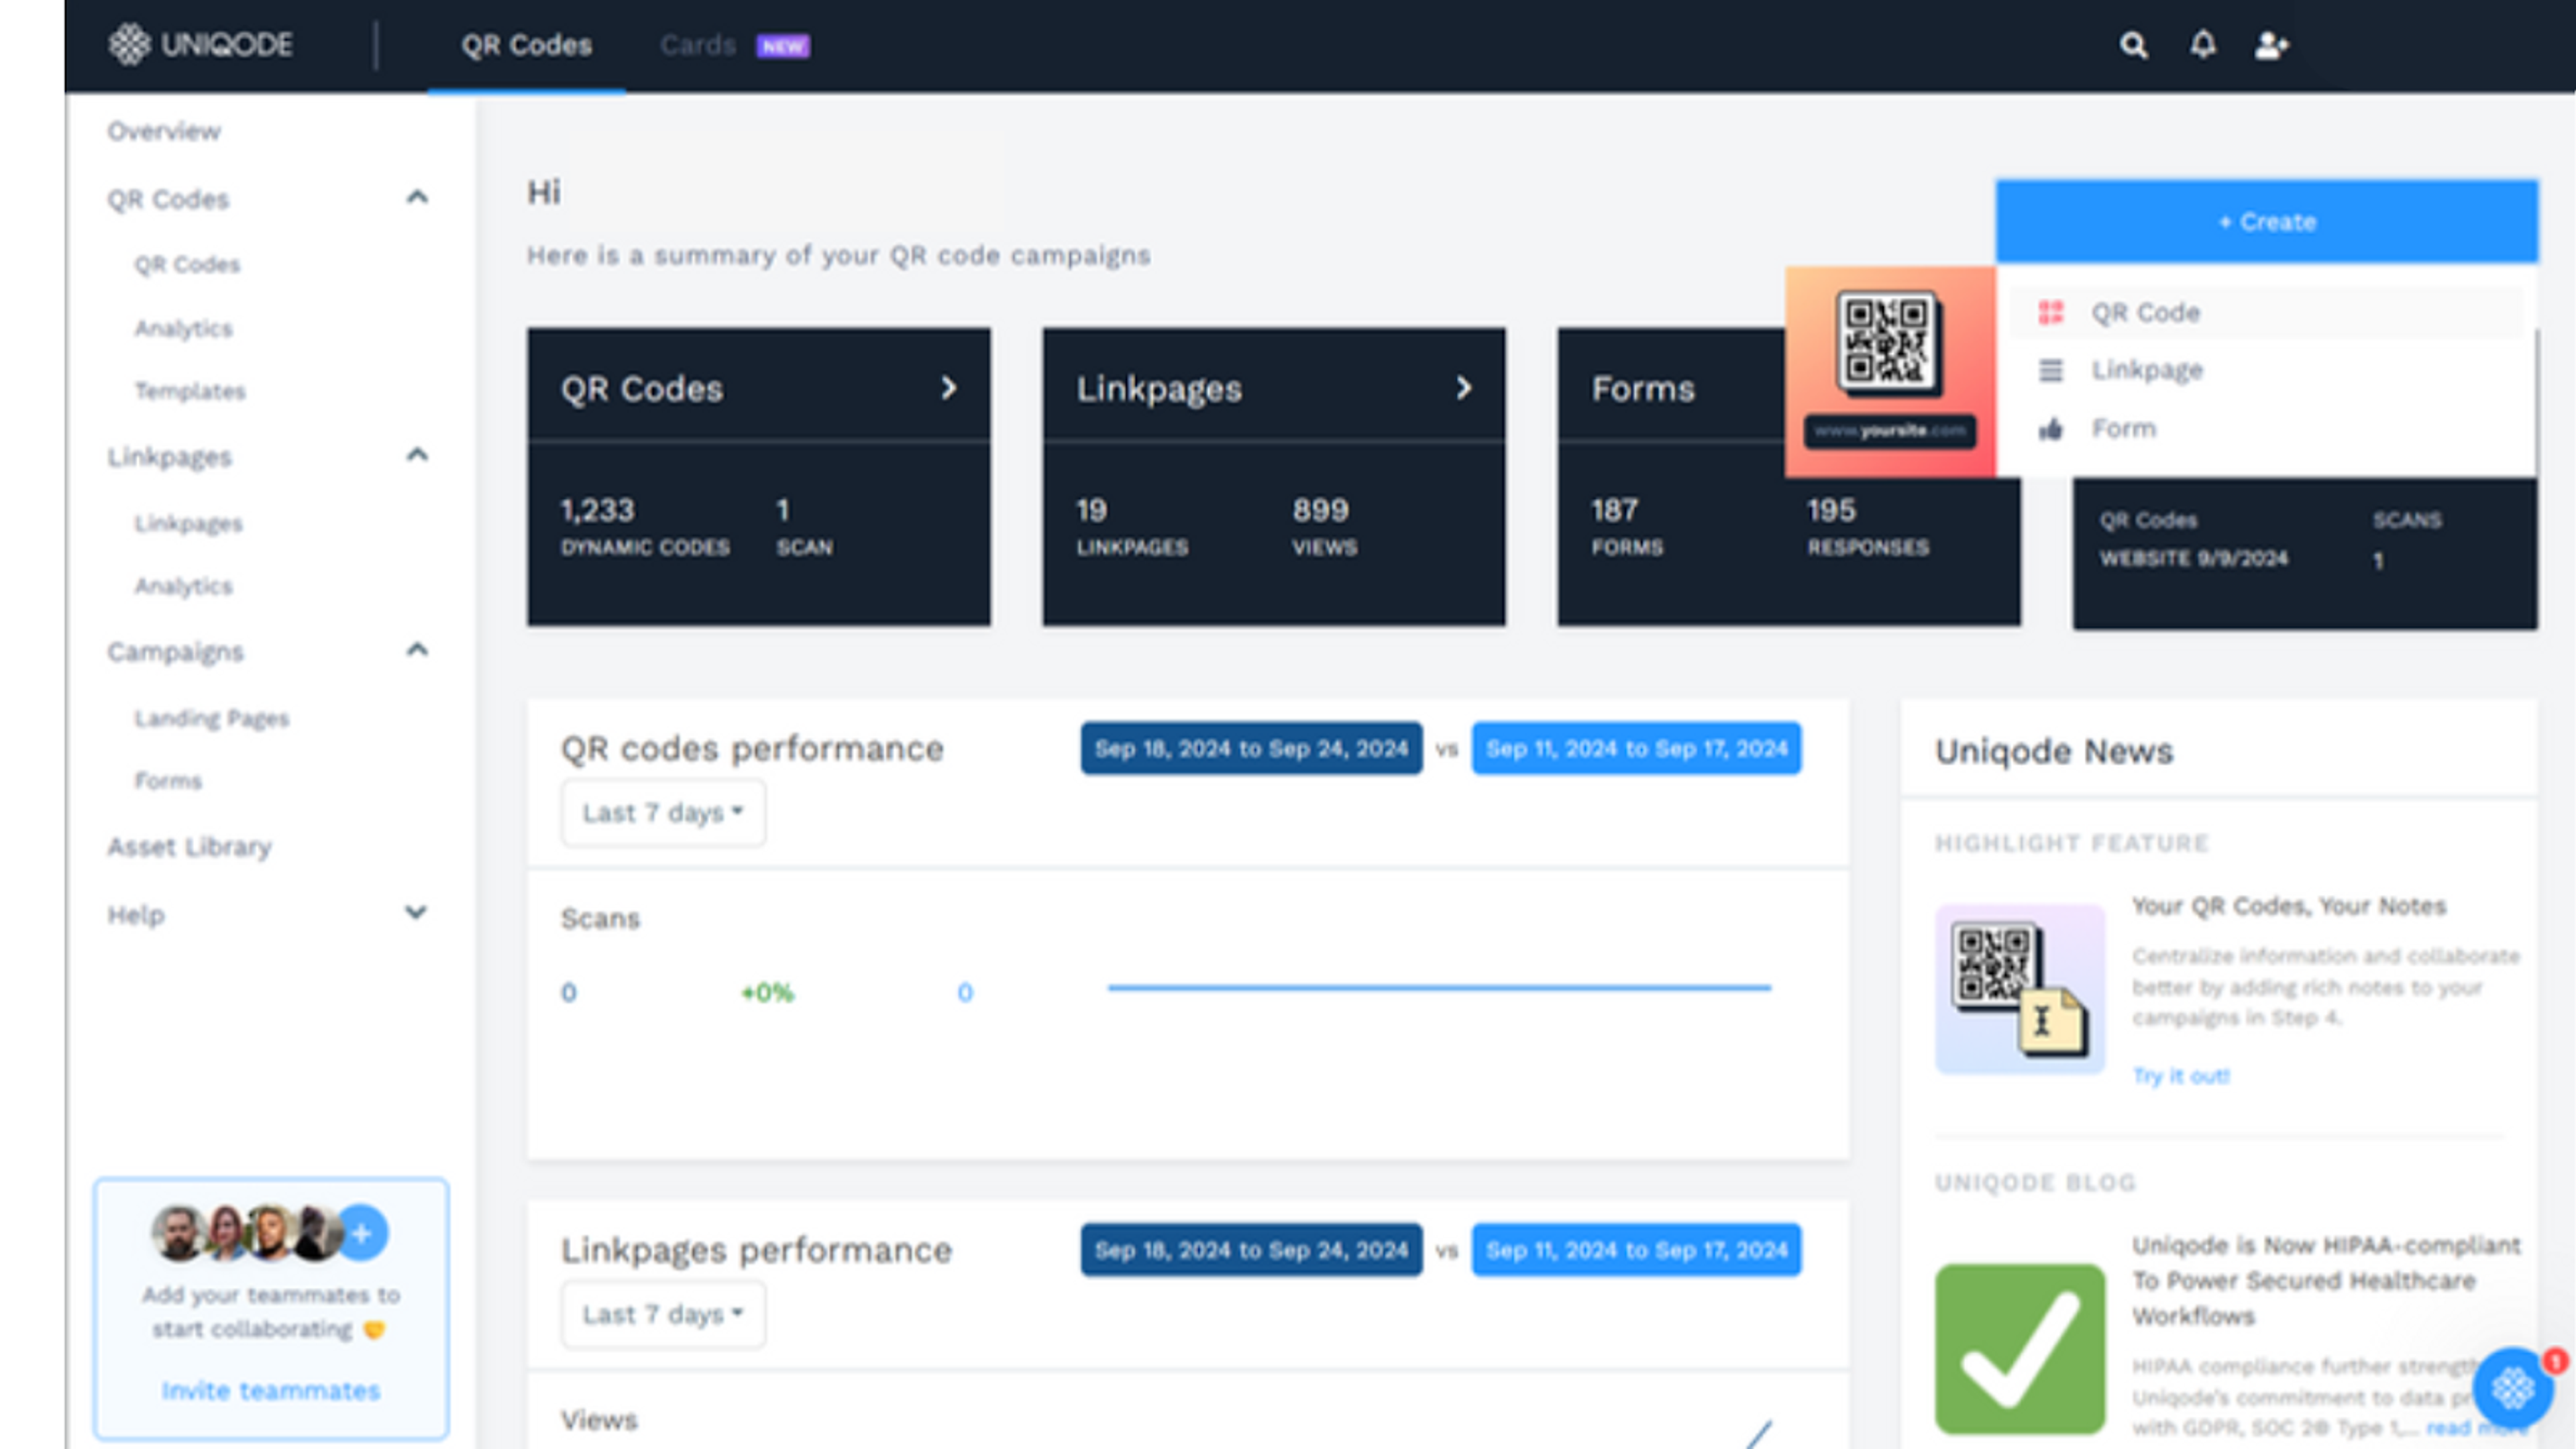Click the sample QR code preview image
Viewport: 2576px width, 1449px height.
(1890, 372)
